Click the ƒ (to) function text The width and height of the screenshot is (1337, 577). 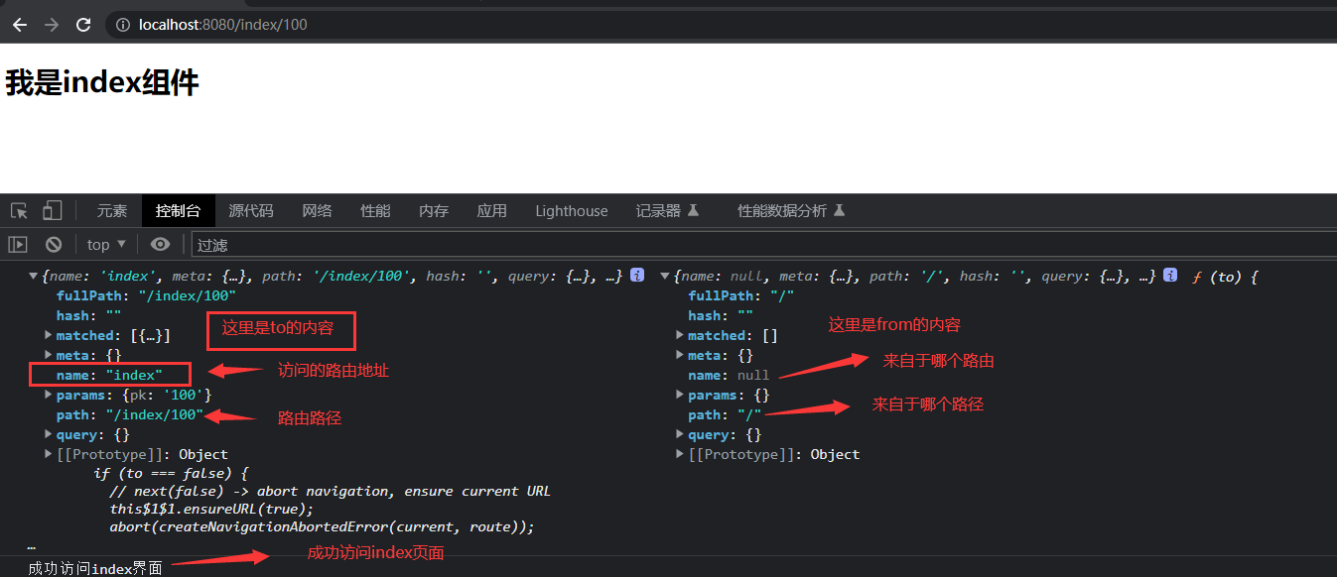pyautogui.click(x=1225, y=277)
